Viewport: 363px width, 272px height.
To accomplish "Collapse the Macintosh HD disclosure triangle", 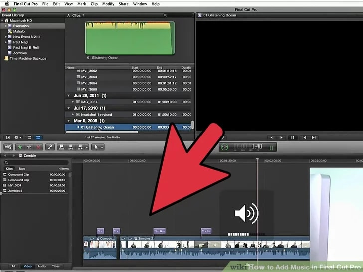I will tap(2, 20).
